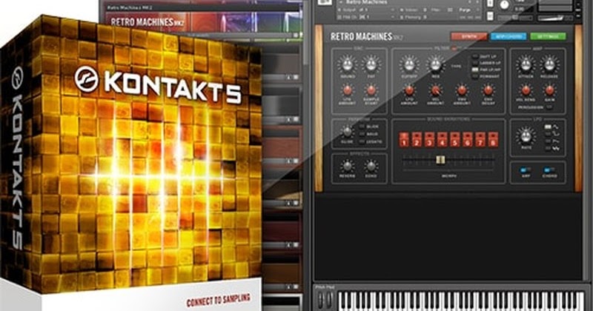The image size is (593, 311).
Task: Click the VEL SENS red knob
Action: click(x=526, y=90)
